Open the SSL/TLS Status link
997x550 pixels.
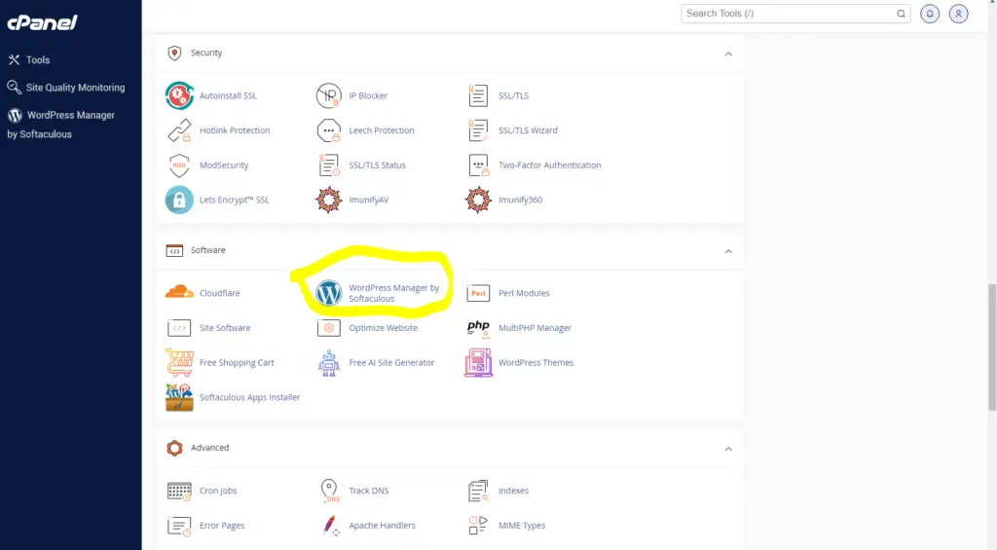377,165
